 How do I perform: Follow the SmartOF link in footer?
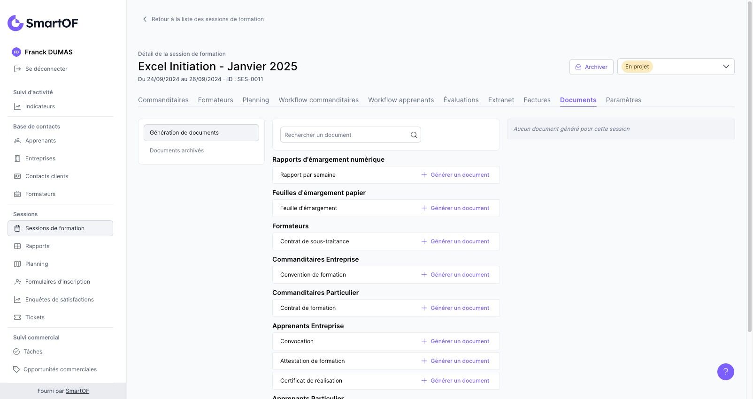coord(77,391)
